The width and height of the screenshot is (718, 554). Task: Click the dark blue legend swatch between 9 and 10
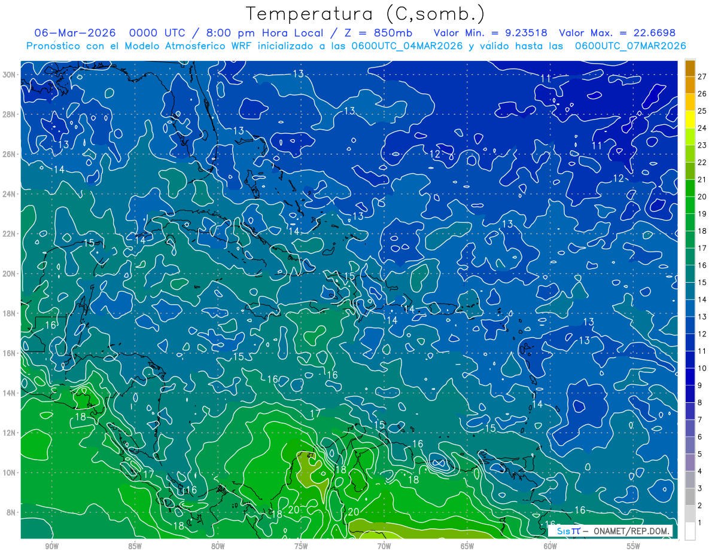pos(690,377)
